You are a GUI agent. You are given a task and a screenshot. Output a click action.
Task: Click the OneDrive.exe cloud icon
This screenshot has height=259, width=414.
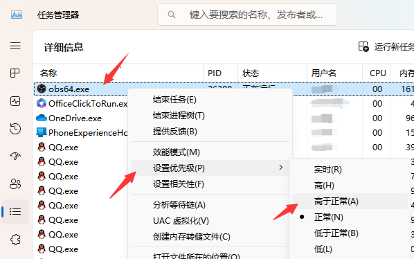[42, 118]
